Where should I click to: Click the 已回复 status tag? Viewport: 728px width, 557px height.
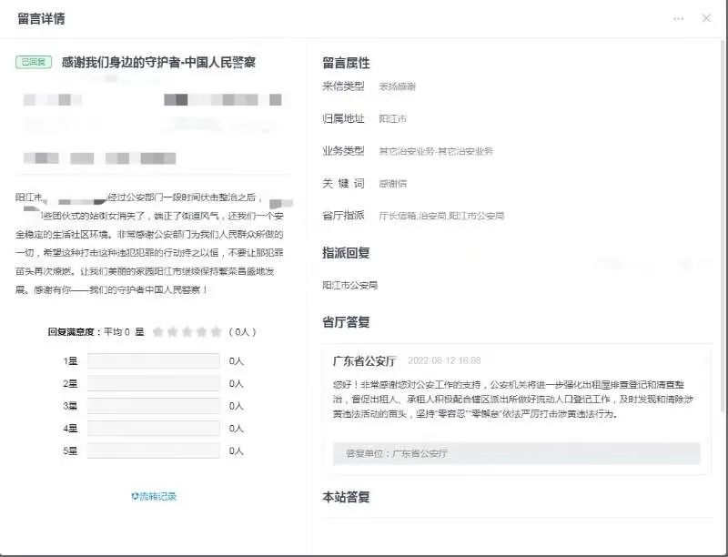pos(34,62)
